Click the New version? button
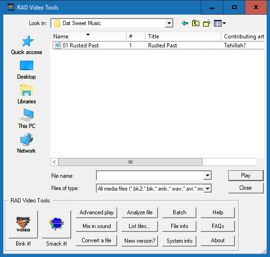Screen dimensions: 270x257 140,241
